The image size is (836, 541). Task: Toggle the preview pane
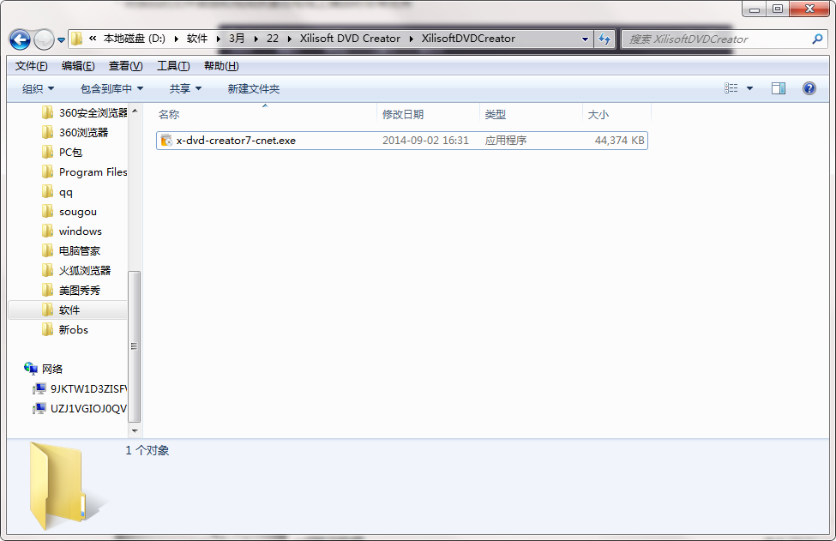point(779,88)
